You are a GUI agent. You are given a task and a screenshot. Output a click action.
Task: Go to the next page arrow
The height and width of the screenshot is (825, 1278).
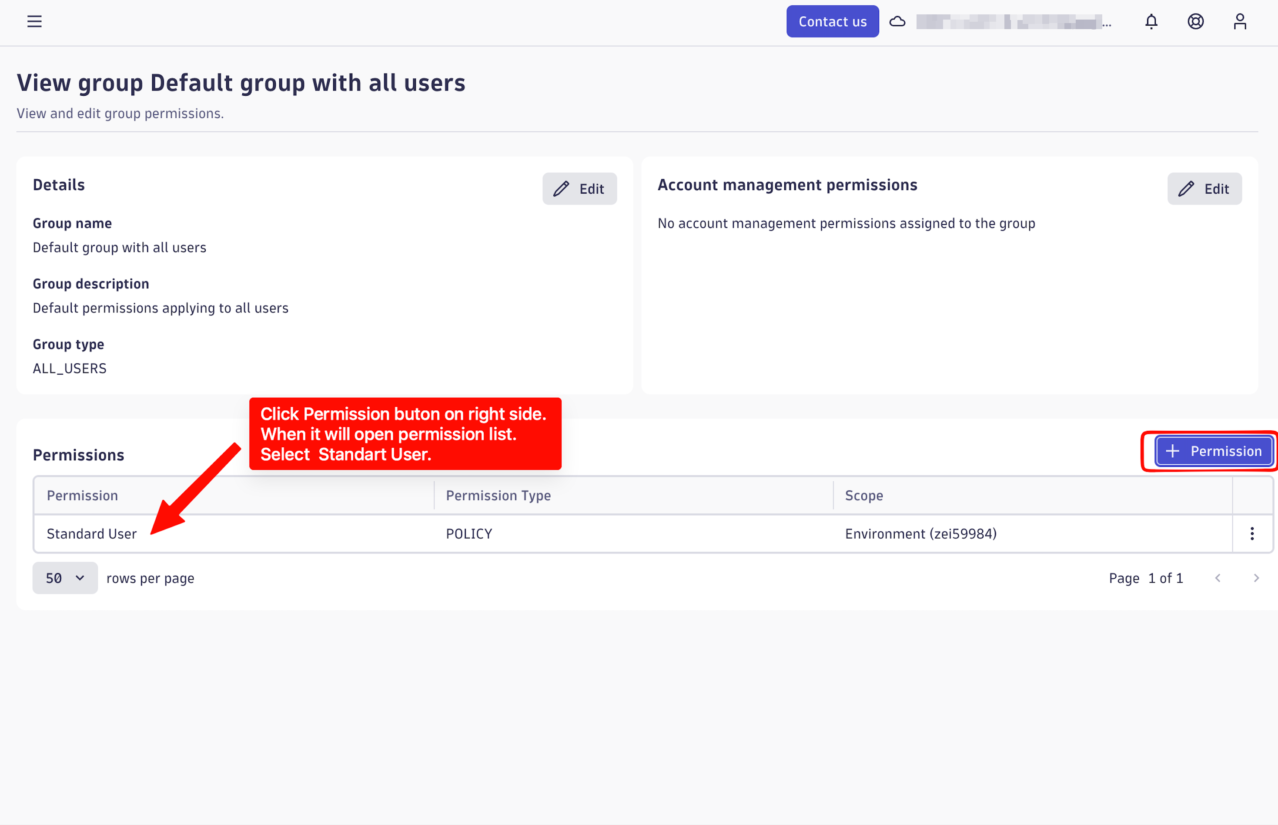1256,578
